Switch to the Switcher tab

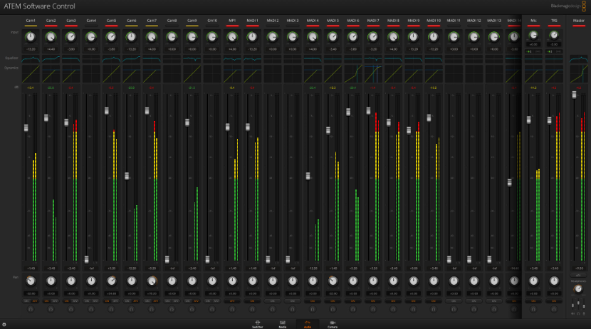pos(258,324)
